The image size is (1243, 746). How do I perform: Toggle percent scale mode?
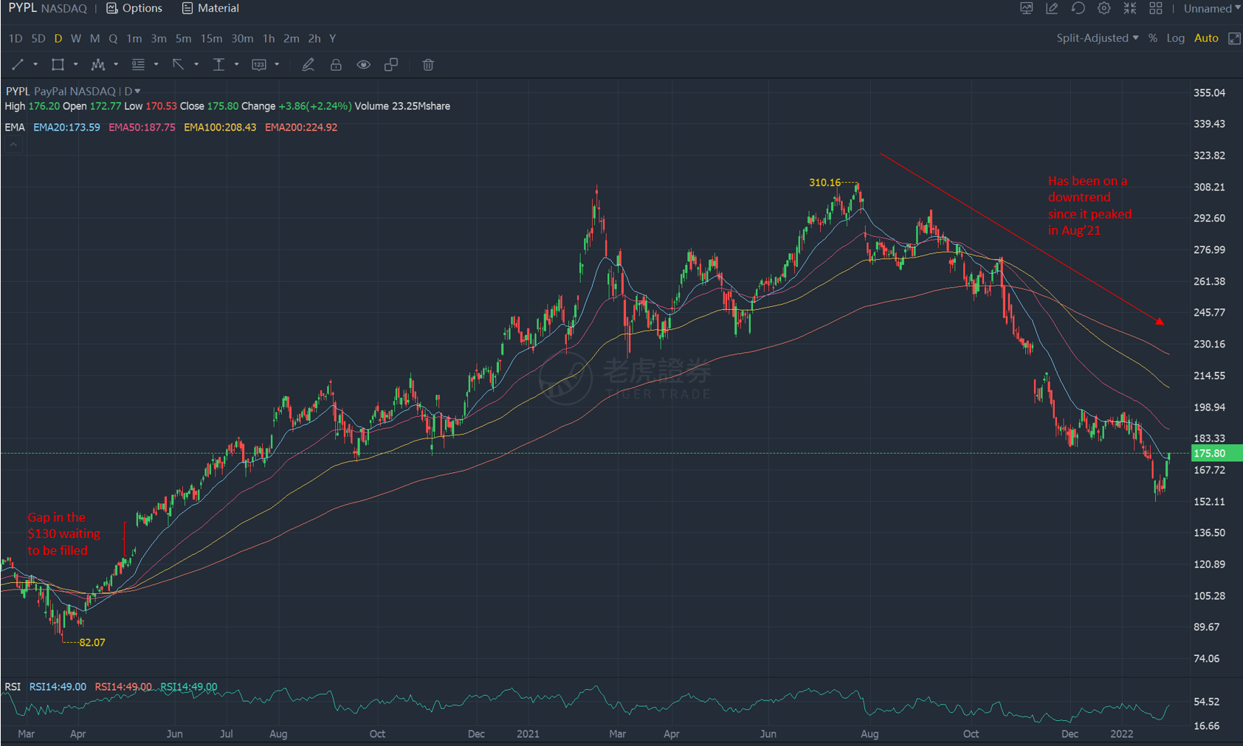pos(1153,38)
